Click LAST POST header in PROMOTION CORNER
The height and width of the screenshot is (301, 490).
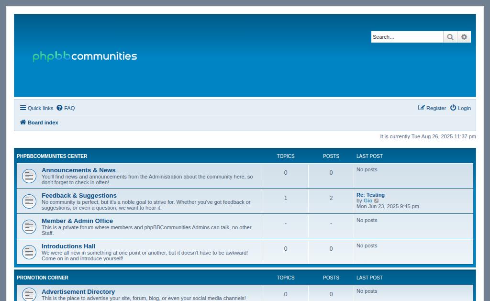click(369, 278)
